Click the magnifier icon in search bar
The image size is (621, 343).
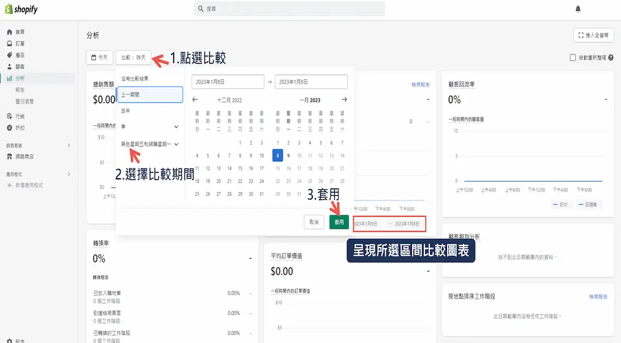201,8
